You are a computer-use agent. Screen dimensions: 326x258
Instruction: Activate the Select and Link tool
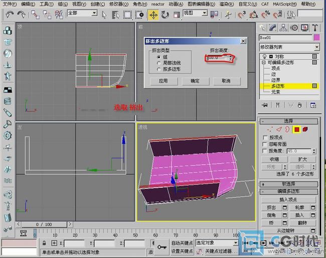35,15
